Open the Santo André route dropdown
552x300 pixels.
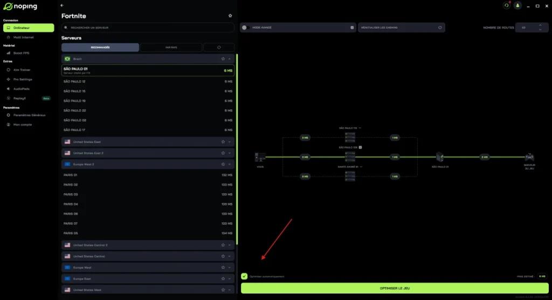click(x=361, y=167)
